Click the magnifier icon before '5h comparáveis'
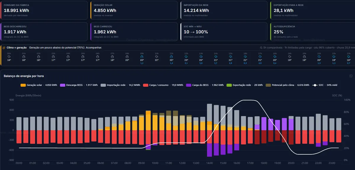Viewport: 355px width, 170px height. [261, 47]
